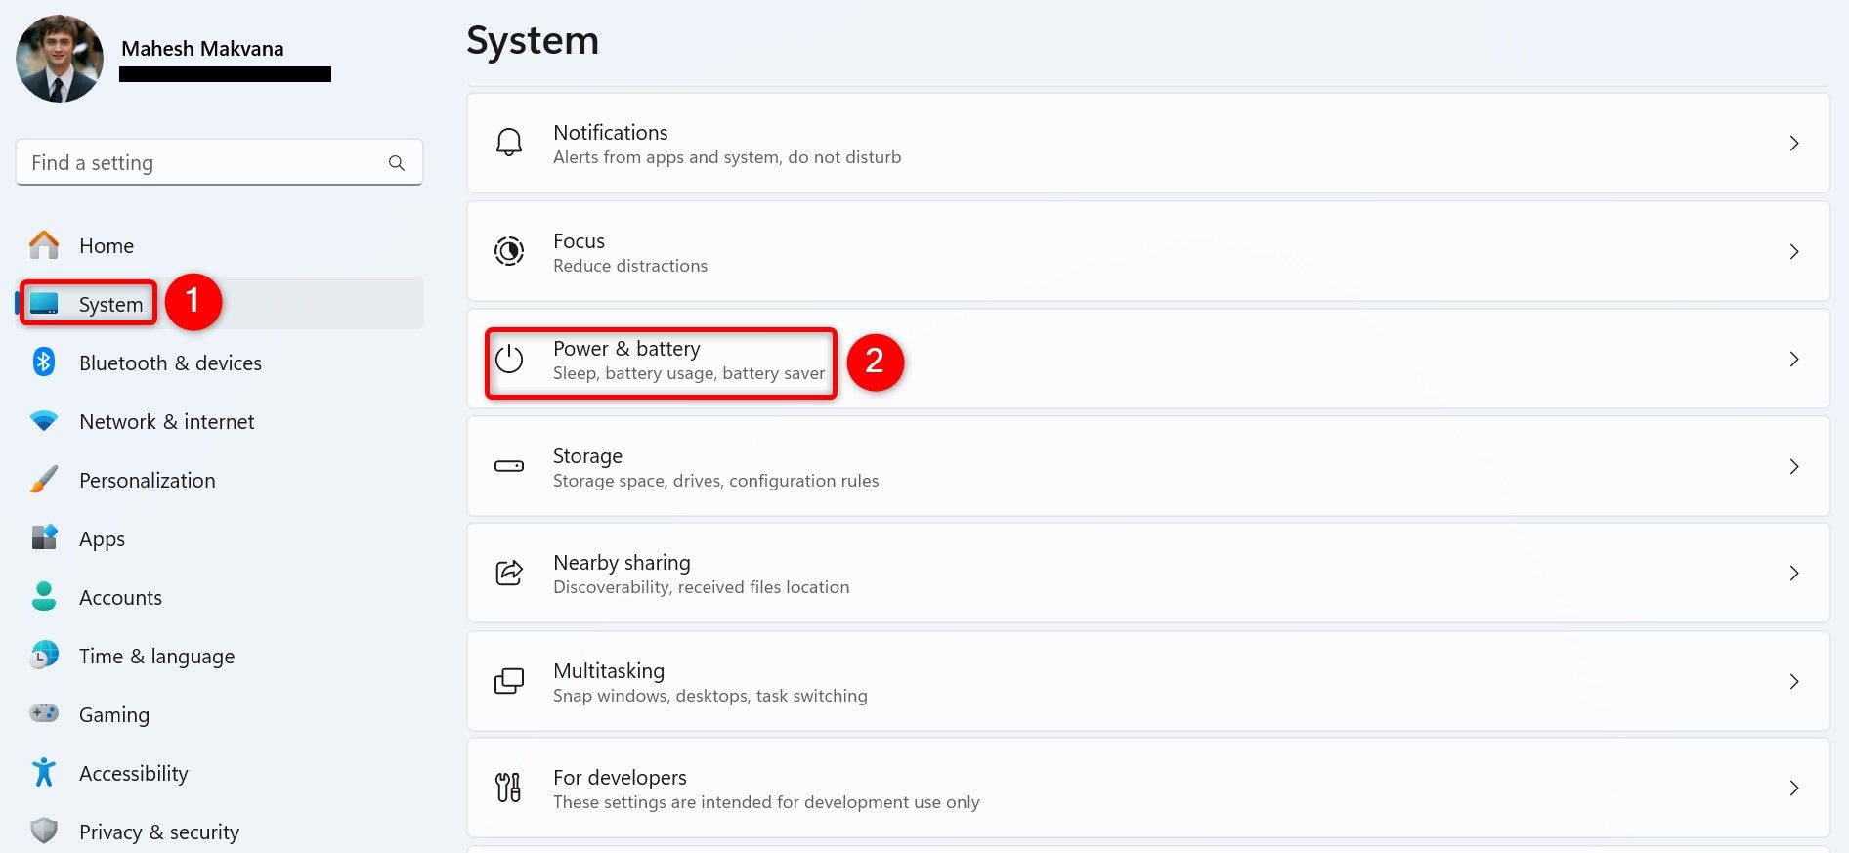Open For developers via its chevron

pos(1794,788)
